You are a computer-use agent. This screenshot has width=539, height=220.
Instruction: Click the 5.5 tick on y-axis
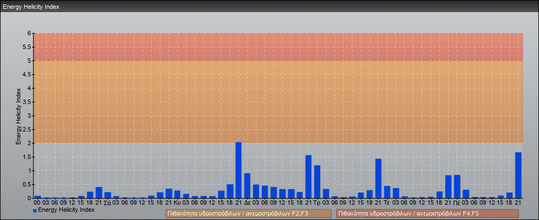27,47
